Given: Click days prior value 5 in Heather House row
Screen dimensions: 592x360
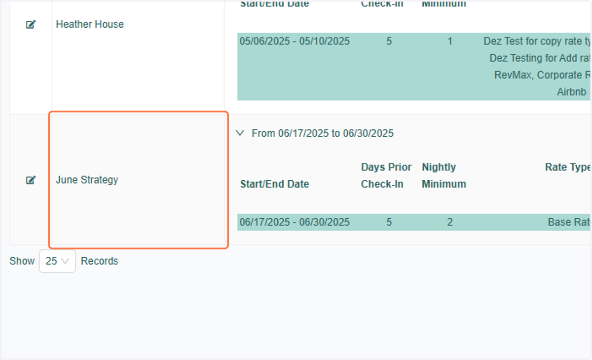Looking at the screenshot, I should click(x=389, y=41).
